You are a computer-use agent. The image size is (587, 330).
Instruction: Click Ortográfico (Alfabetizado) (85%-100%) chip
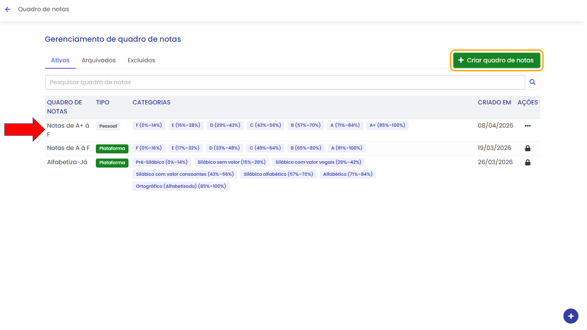click(181, 186)
